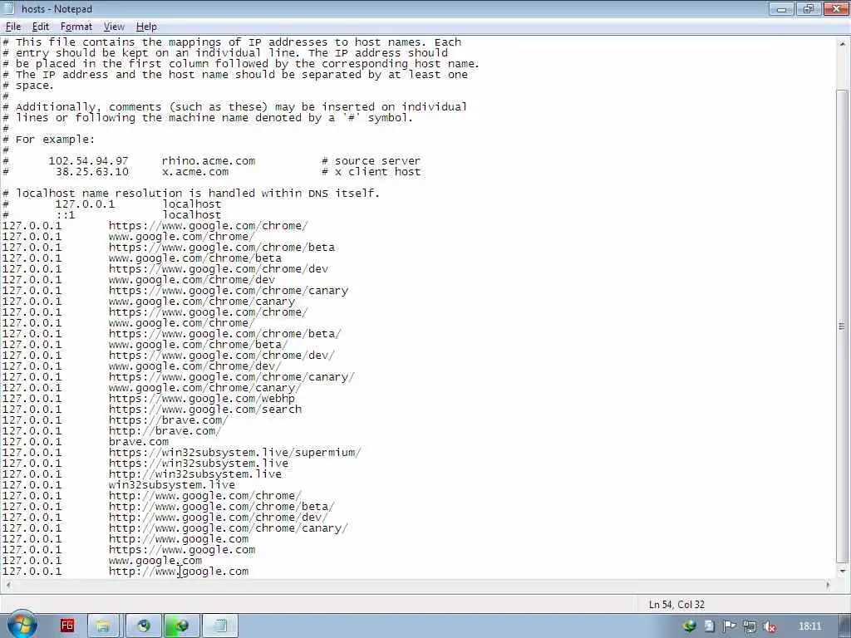
Task: Click the network tray icon
Action: point(750,626)
